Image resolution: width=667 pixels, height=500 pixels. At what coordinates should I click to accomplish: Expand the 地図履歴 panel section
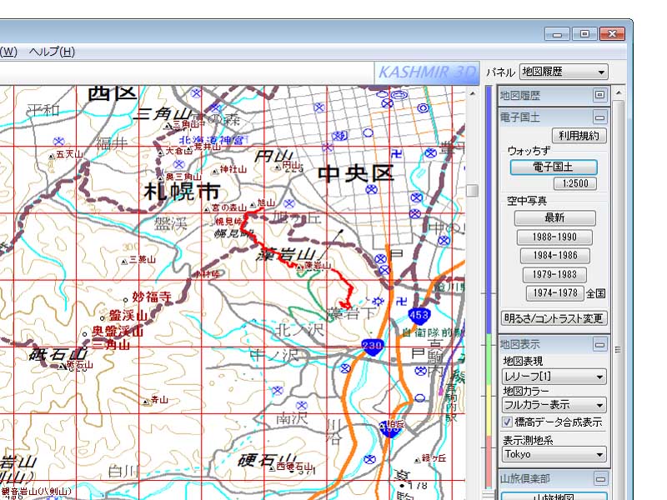tap(599, 95)
